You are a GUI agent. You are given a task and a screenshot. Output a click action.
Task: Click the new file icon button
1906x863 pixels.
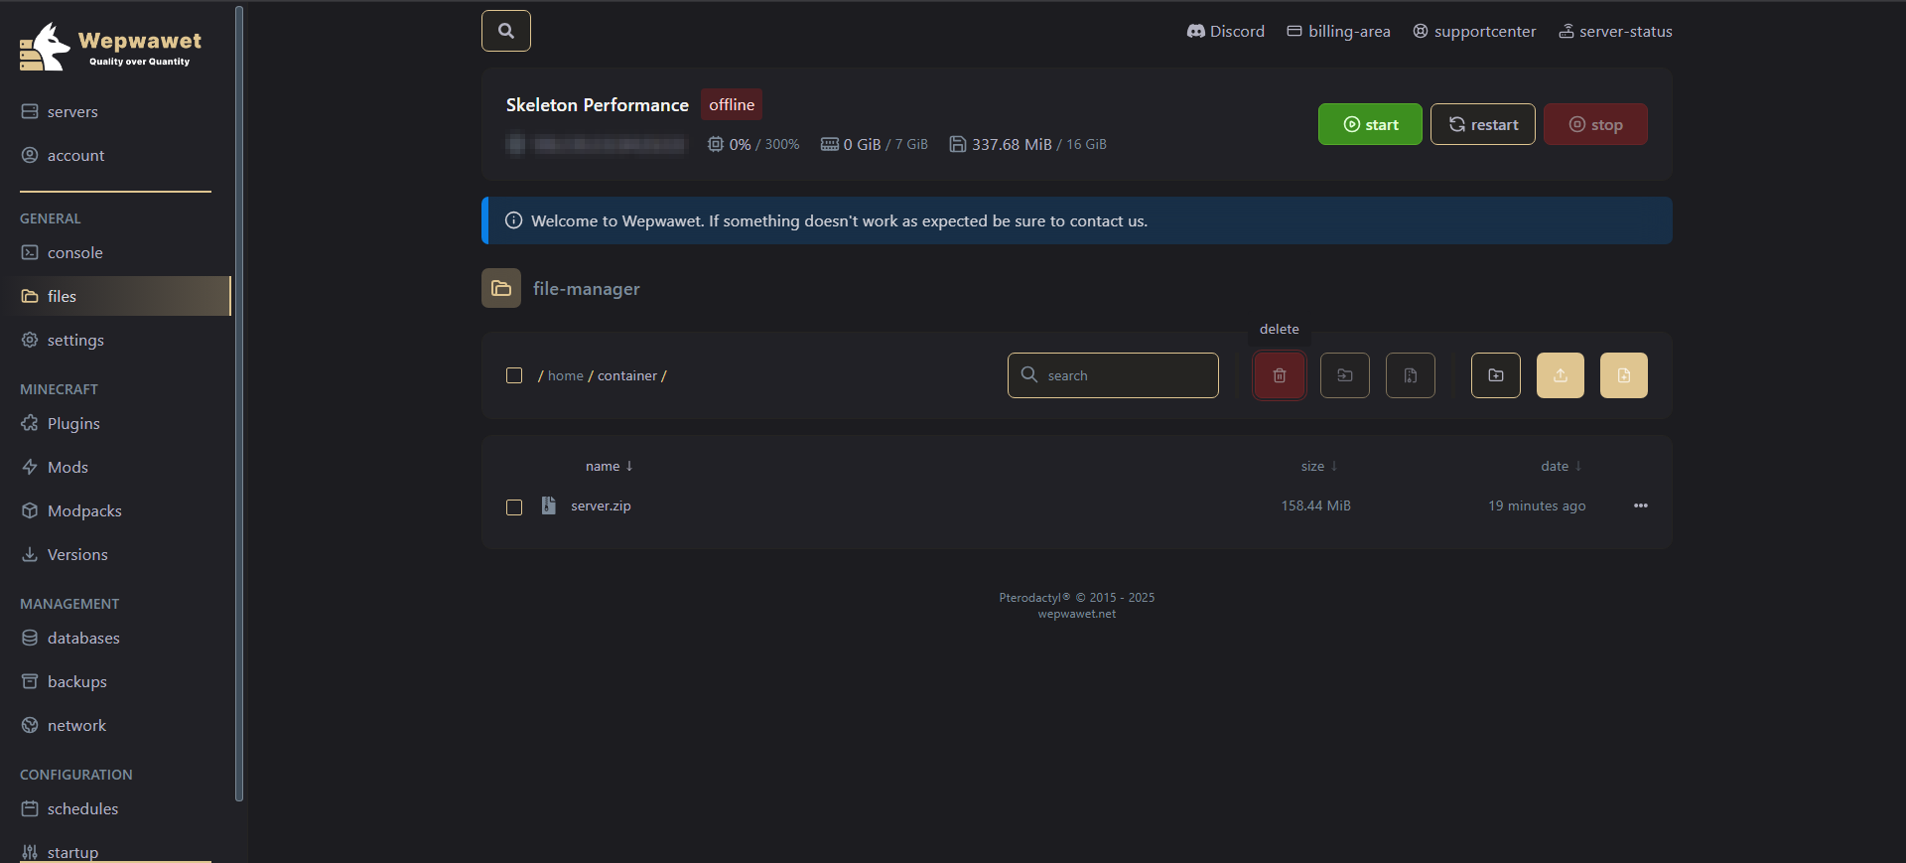tap(1624, 375)
